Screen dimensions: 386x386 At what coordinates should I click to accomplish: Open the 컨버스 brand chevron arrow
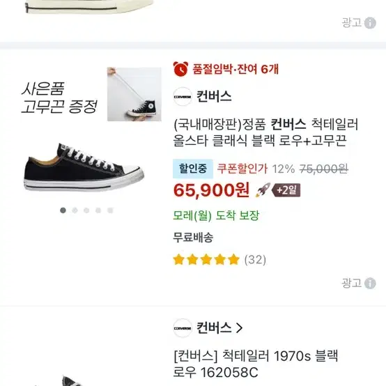pyautogui.click(x=239, y=328)
